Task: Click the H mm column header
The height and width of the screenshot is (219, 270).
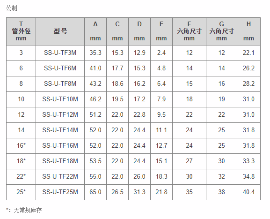Action: (x=248, y=31)
